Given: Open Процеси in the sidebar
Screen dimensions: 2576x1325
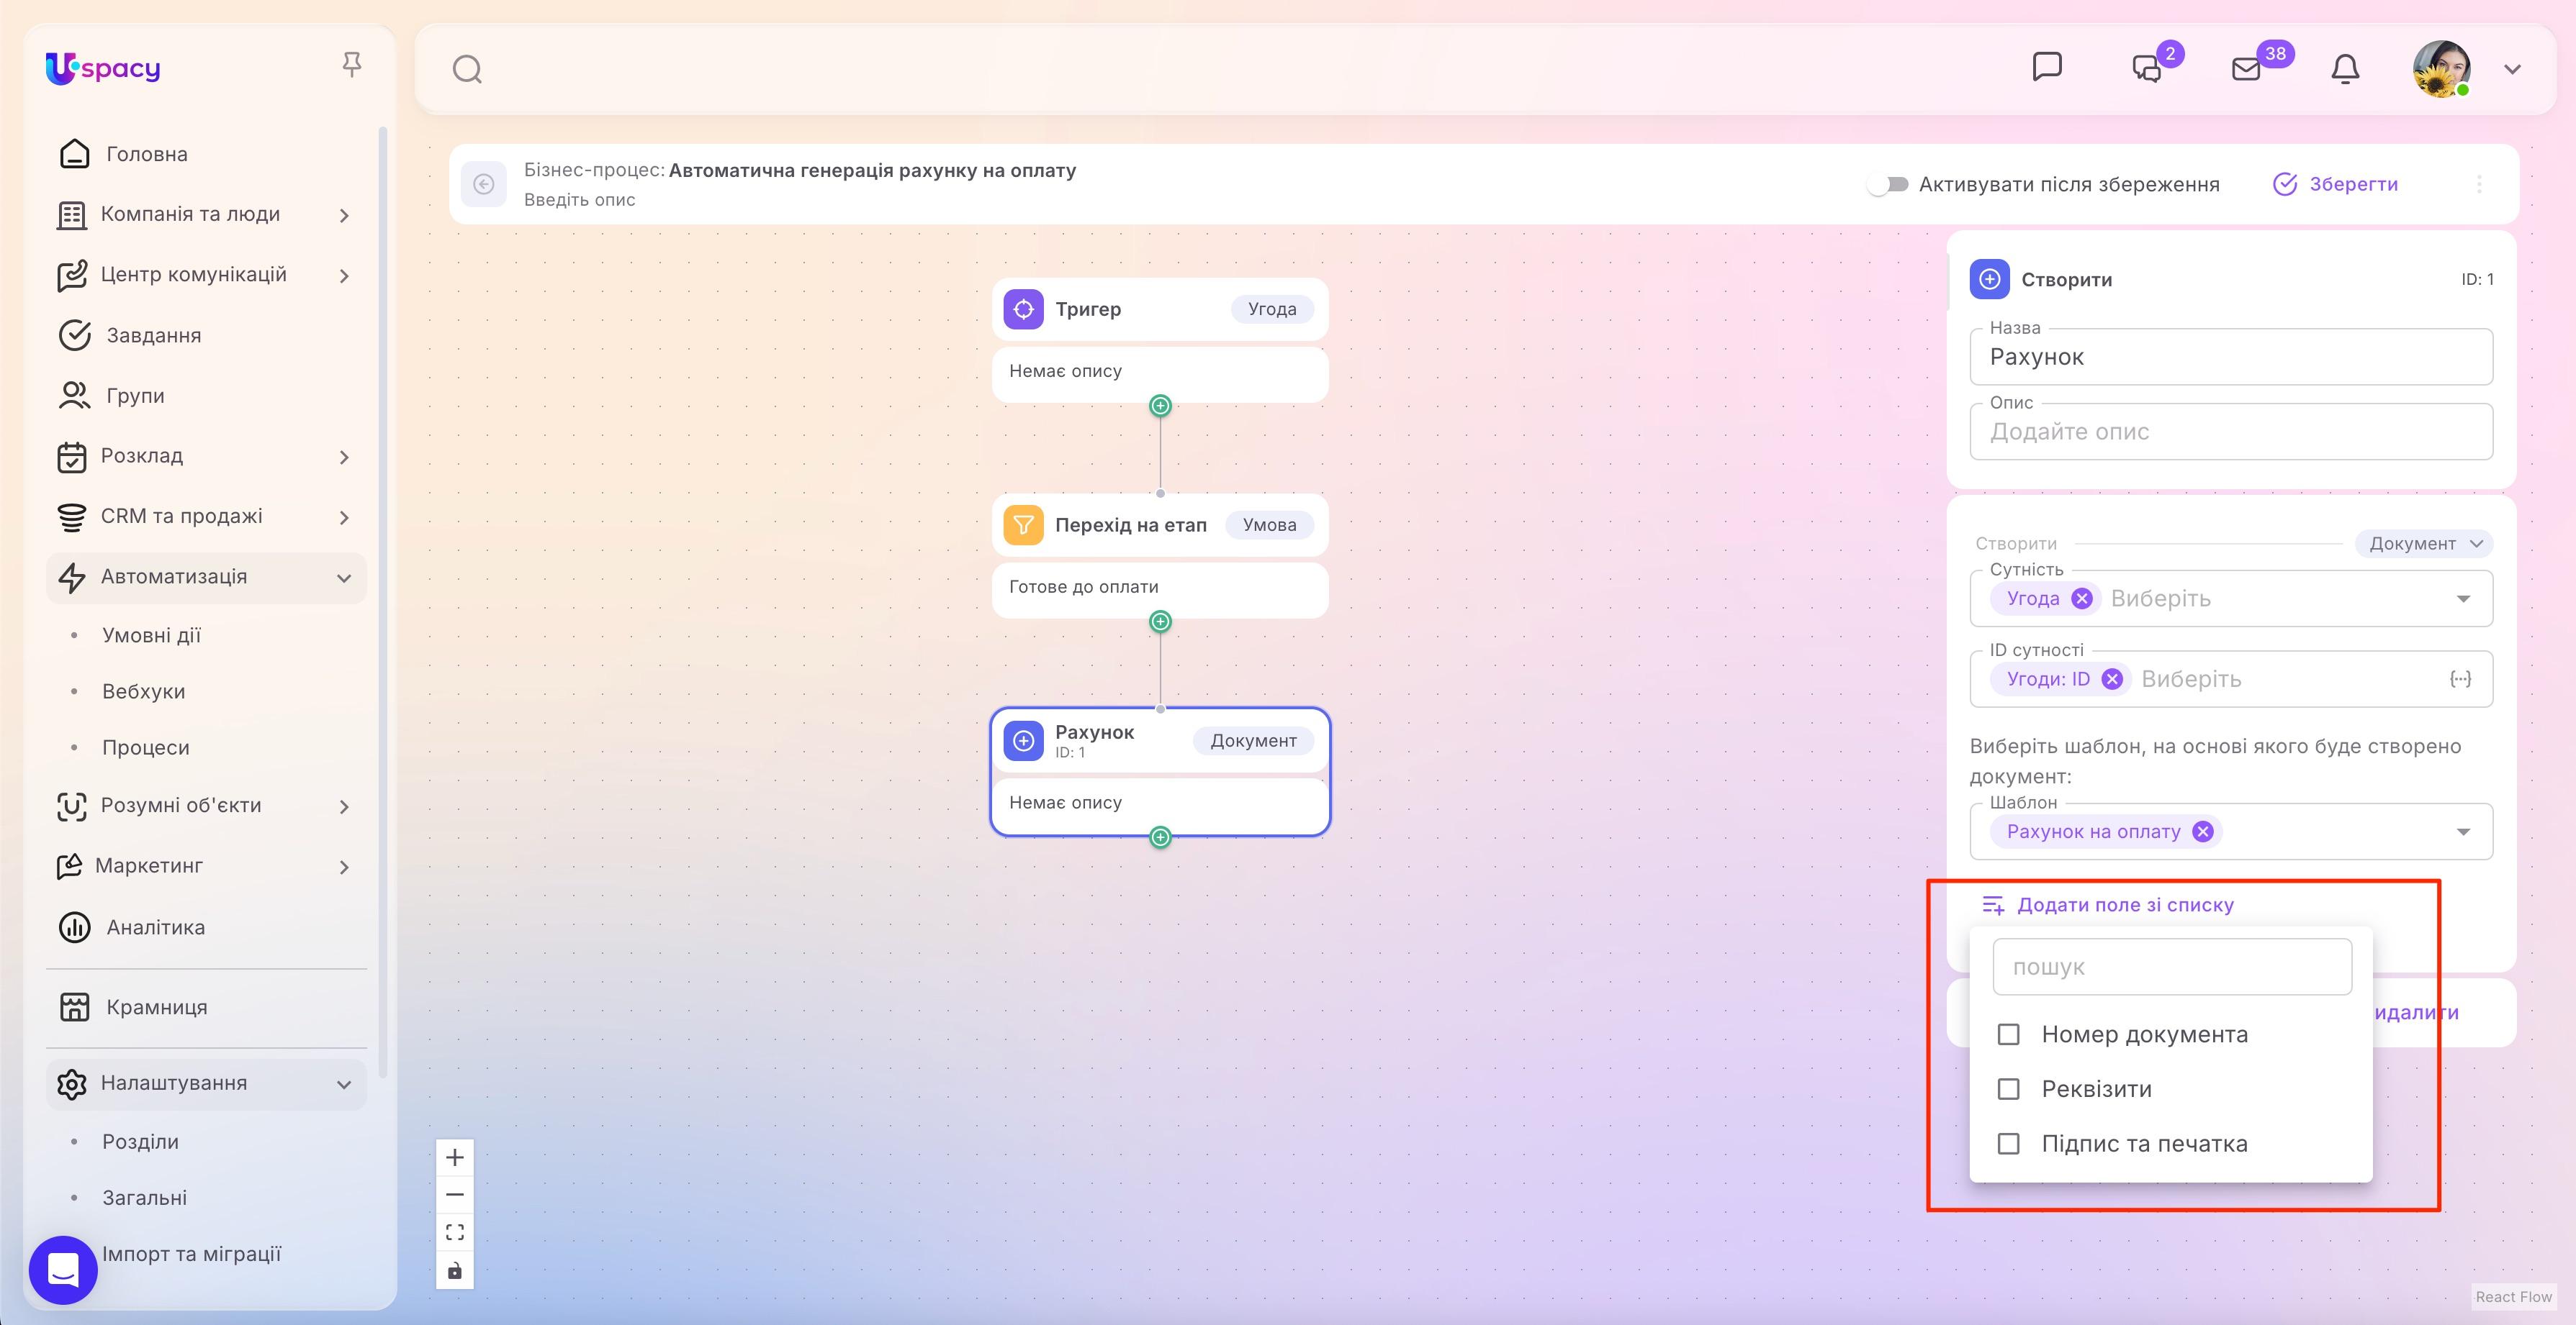Looking at the screenshot, I should (146, 747).
